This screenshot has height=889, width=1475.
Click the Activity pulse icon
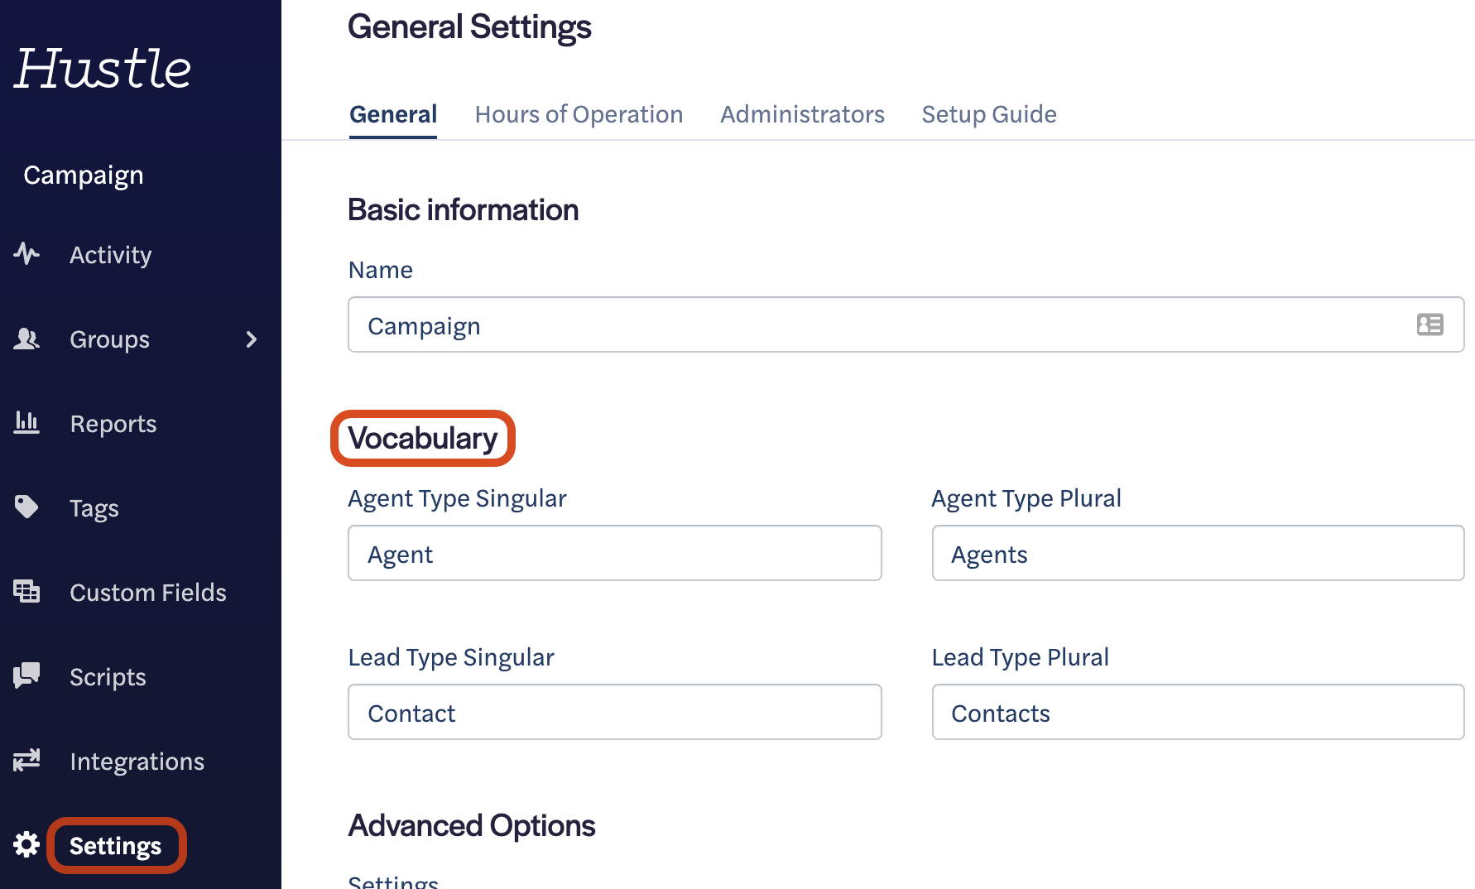26,253
